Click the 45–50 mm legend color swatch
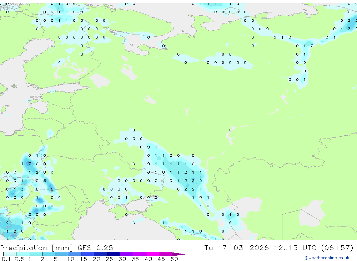This screenshot has height=261, width=357. [166, 254]
